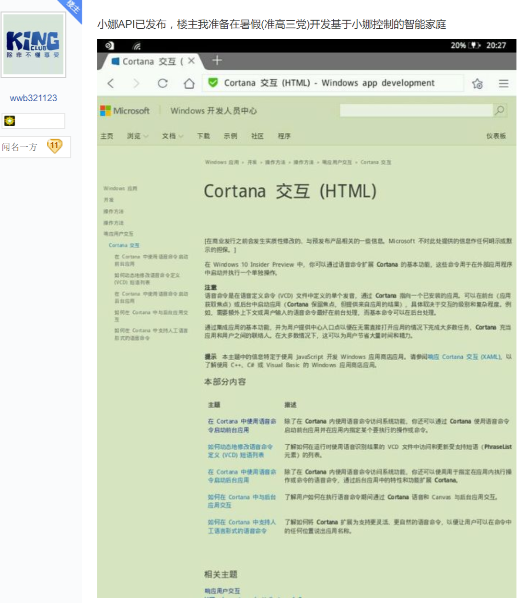Screen dimensions: 525x603
Task: Navigate back using the left arrow
Action: [x=111, y=83]
